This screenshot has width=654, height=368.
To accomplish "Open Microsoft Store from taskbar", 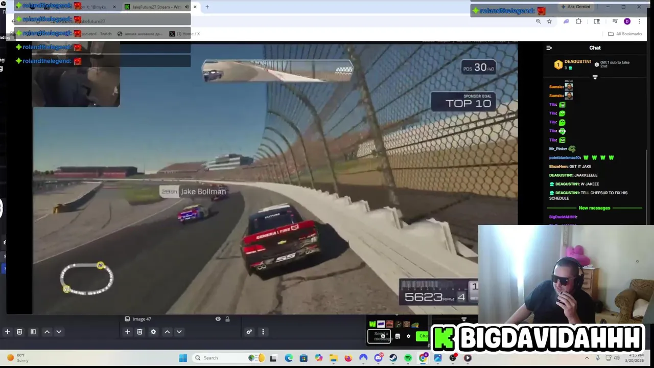I will tap(303, 358).
